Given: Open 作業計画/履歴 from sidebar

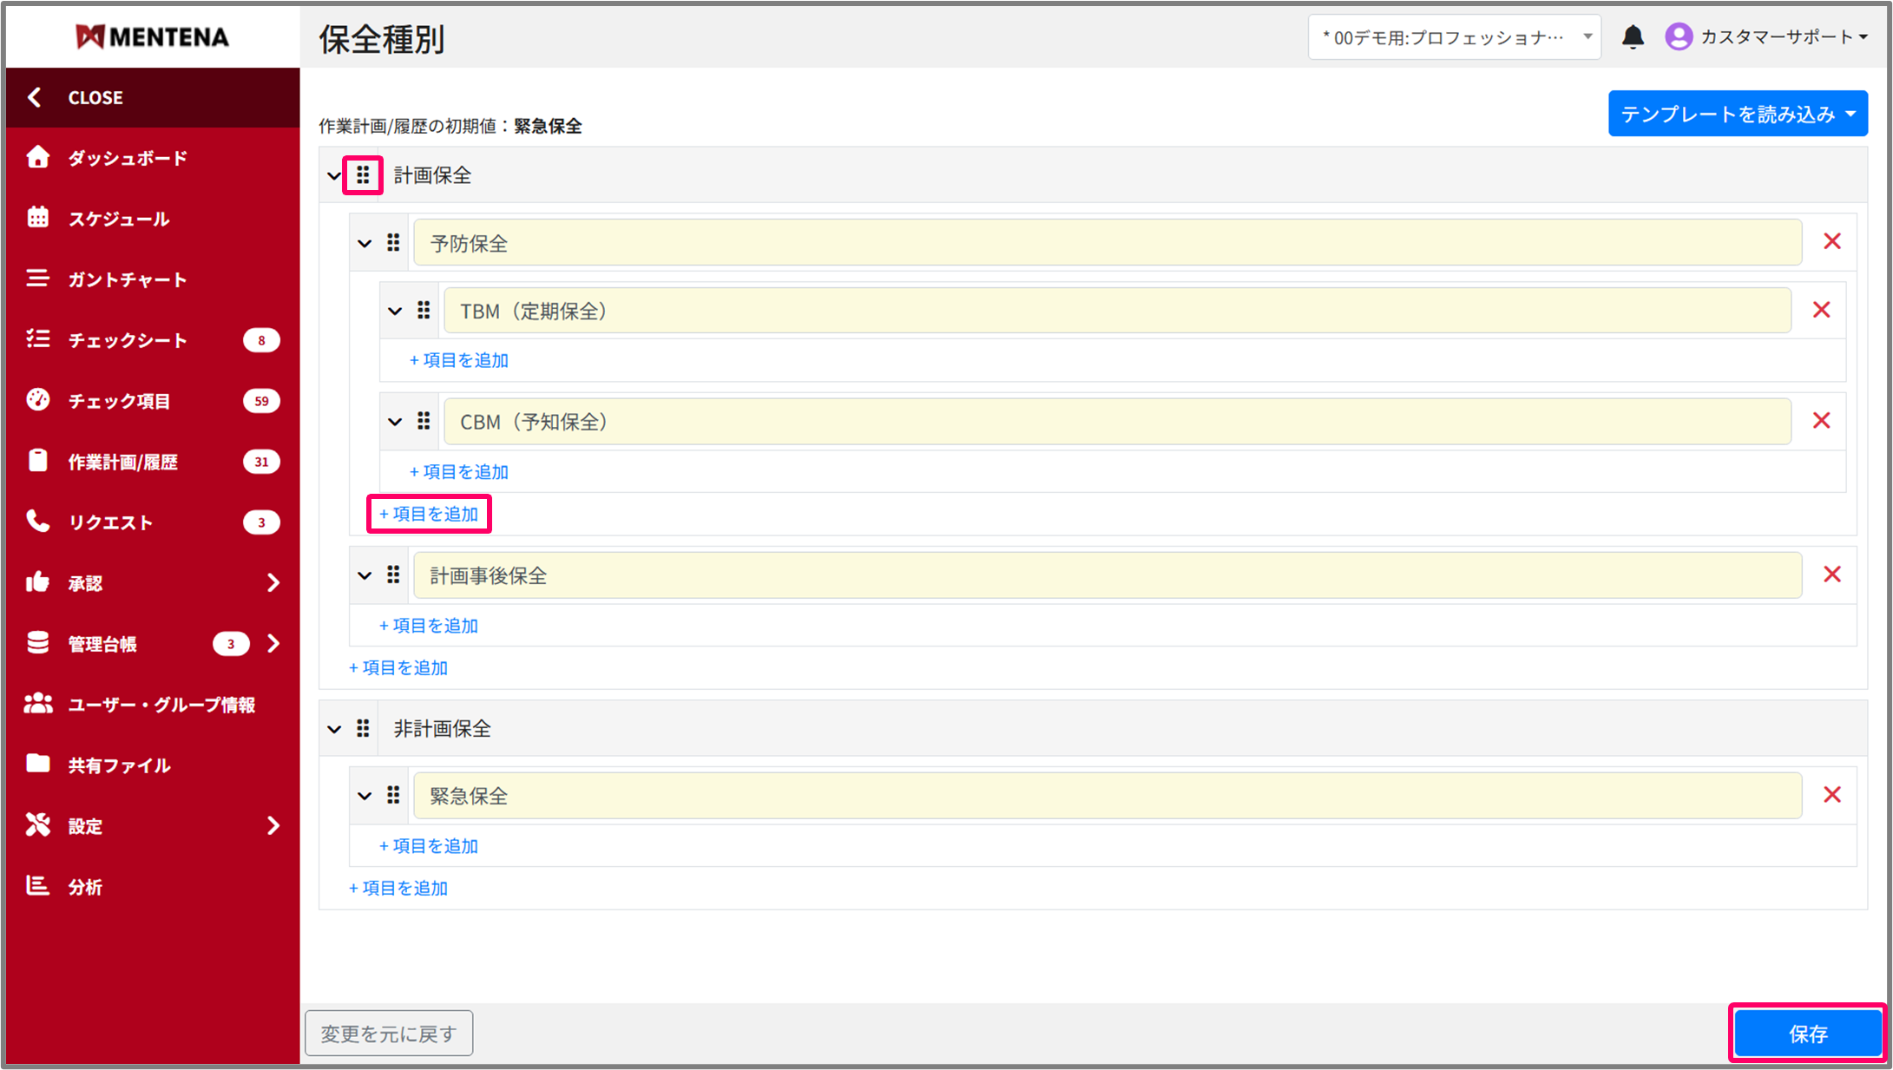Looking at the screenshot, I should (123, 462).
